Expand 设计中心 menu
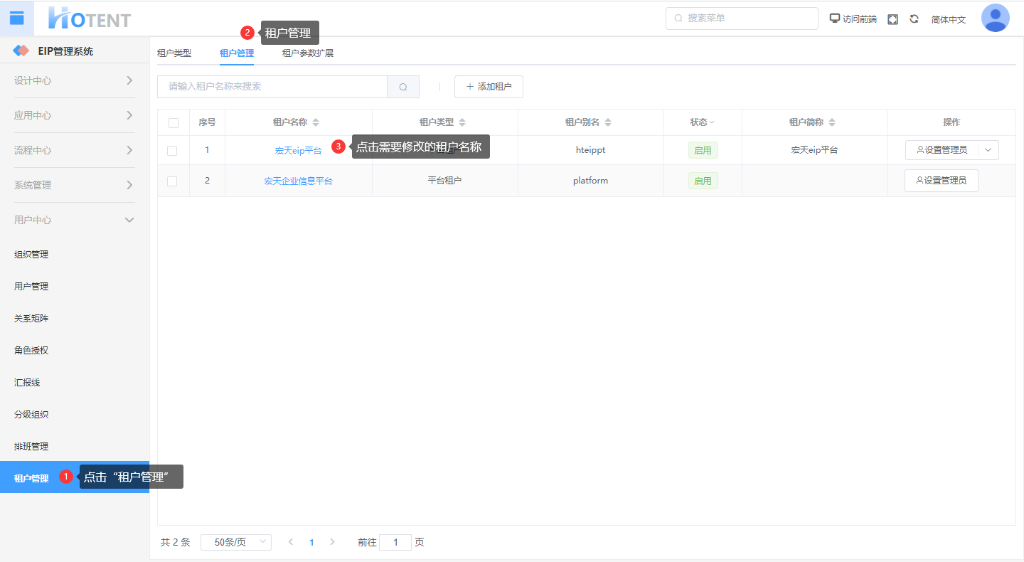Viewport: 1024px width, 562px height. click(75, 80)
